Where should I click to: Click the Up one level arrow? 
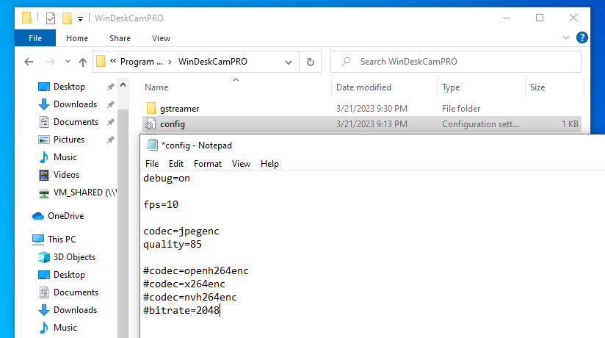point(83,62)
